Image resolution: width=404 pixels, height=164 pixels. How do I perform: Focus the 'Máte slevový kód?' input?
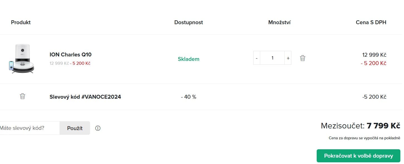coord(28,128)
